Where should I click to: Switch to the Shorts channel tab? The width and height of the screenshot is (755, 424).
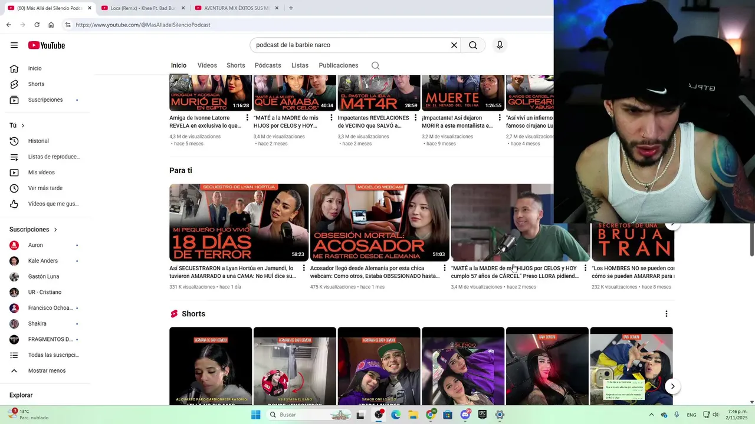click(x=236, y=65)
